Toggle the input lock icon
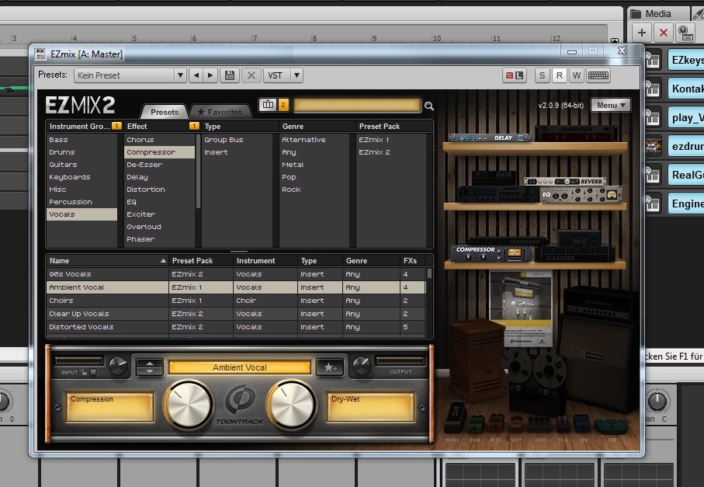 tap(84, 372)
